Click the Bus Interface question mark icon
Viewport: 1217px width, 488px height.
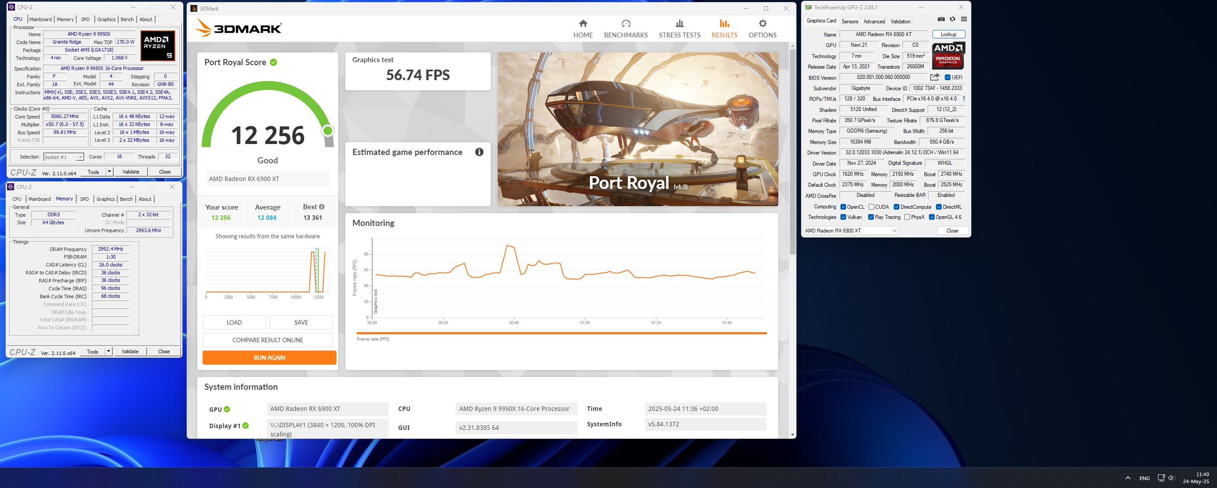pyautogui.click(x=964, y=99)
